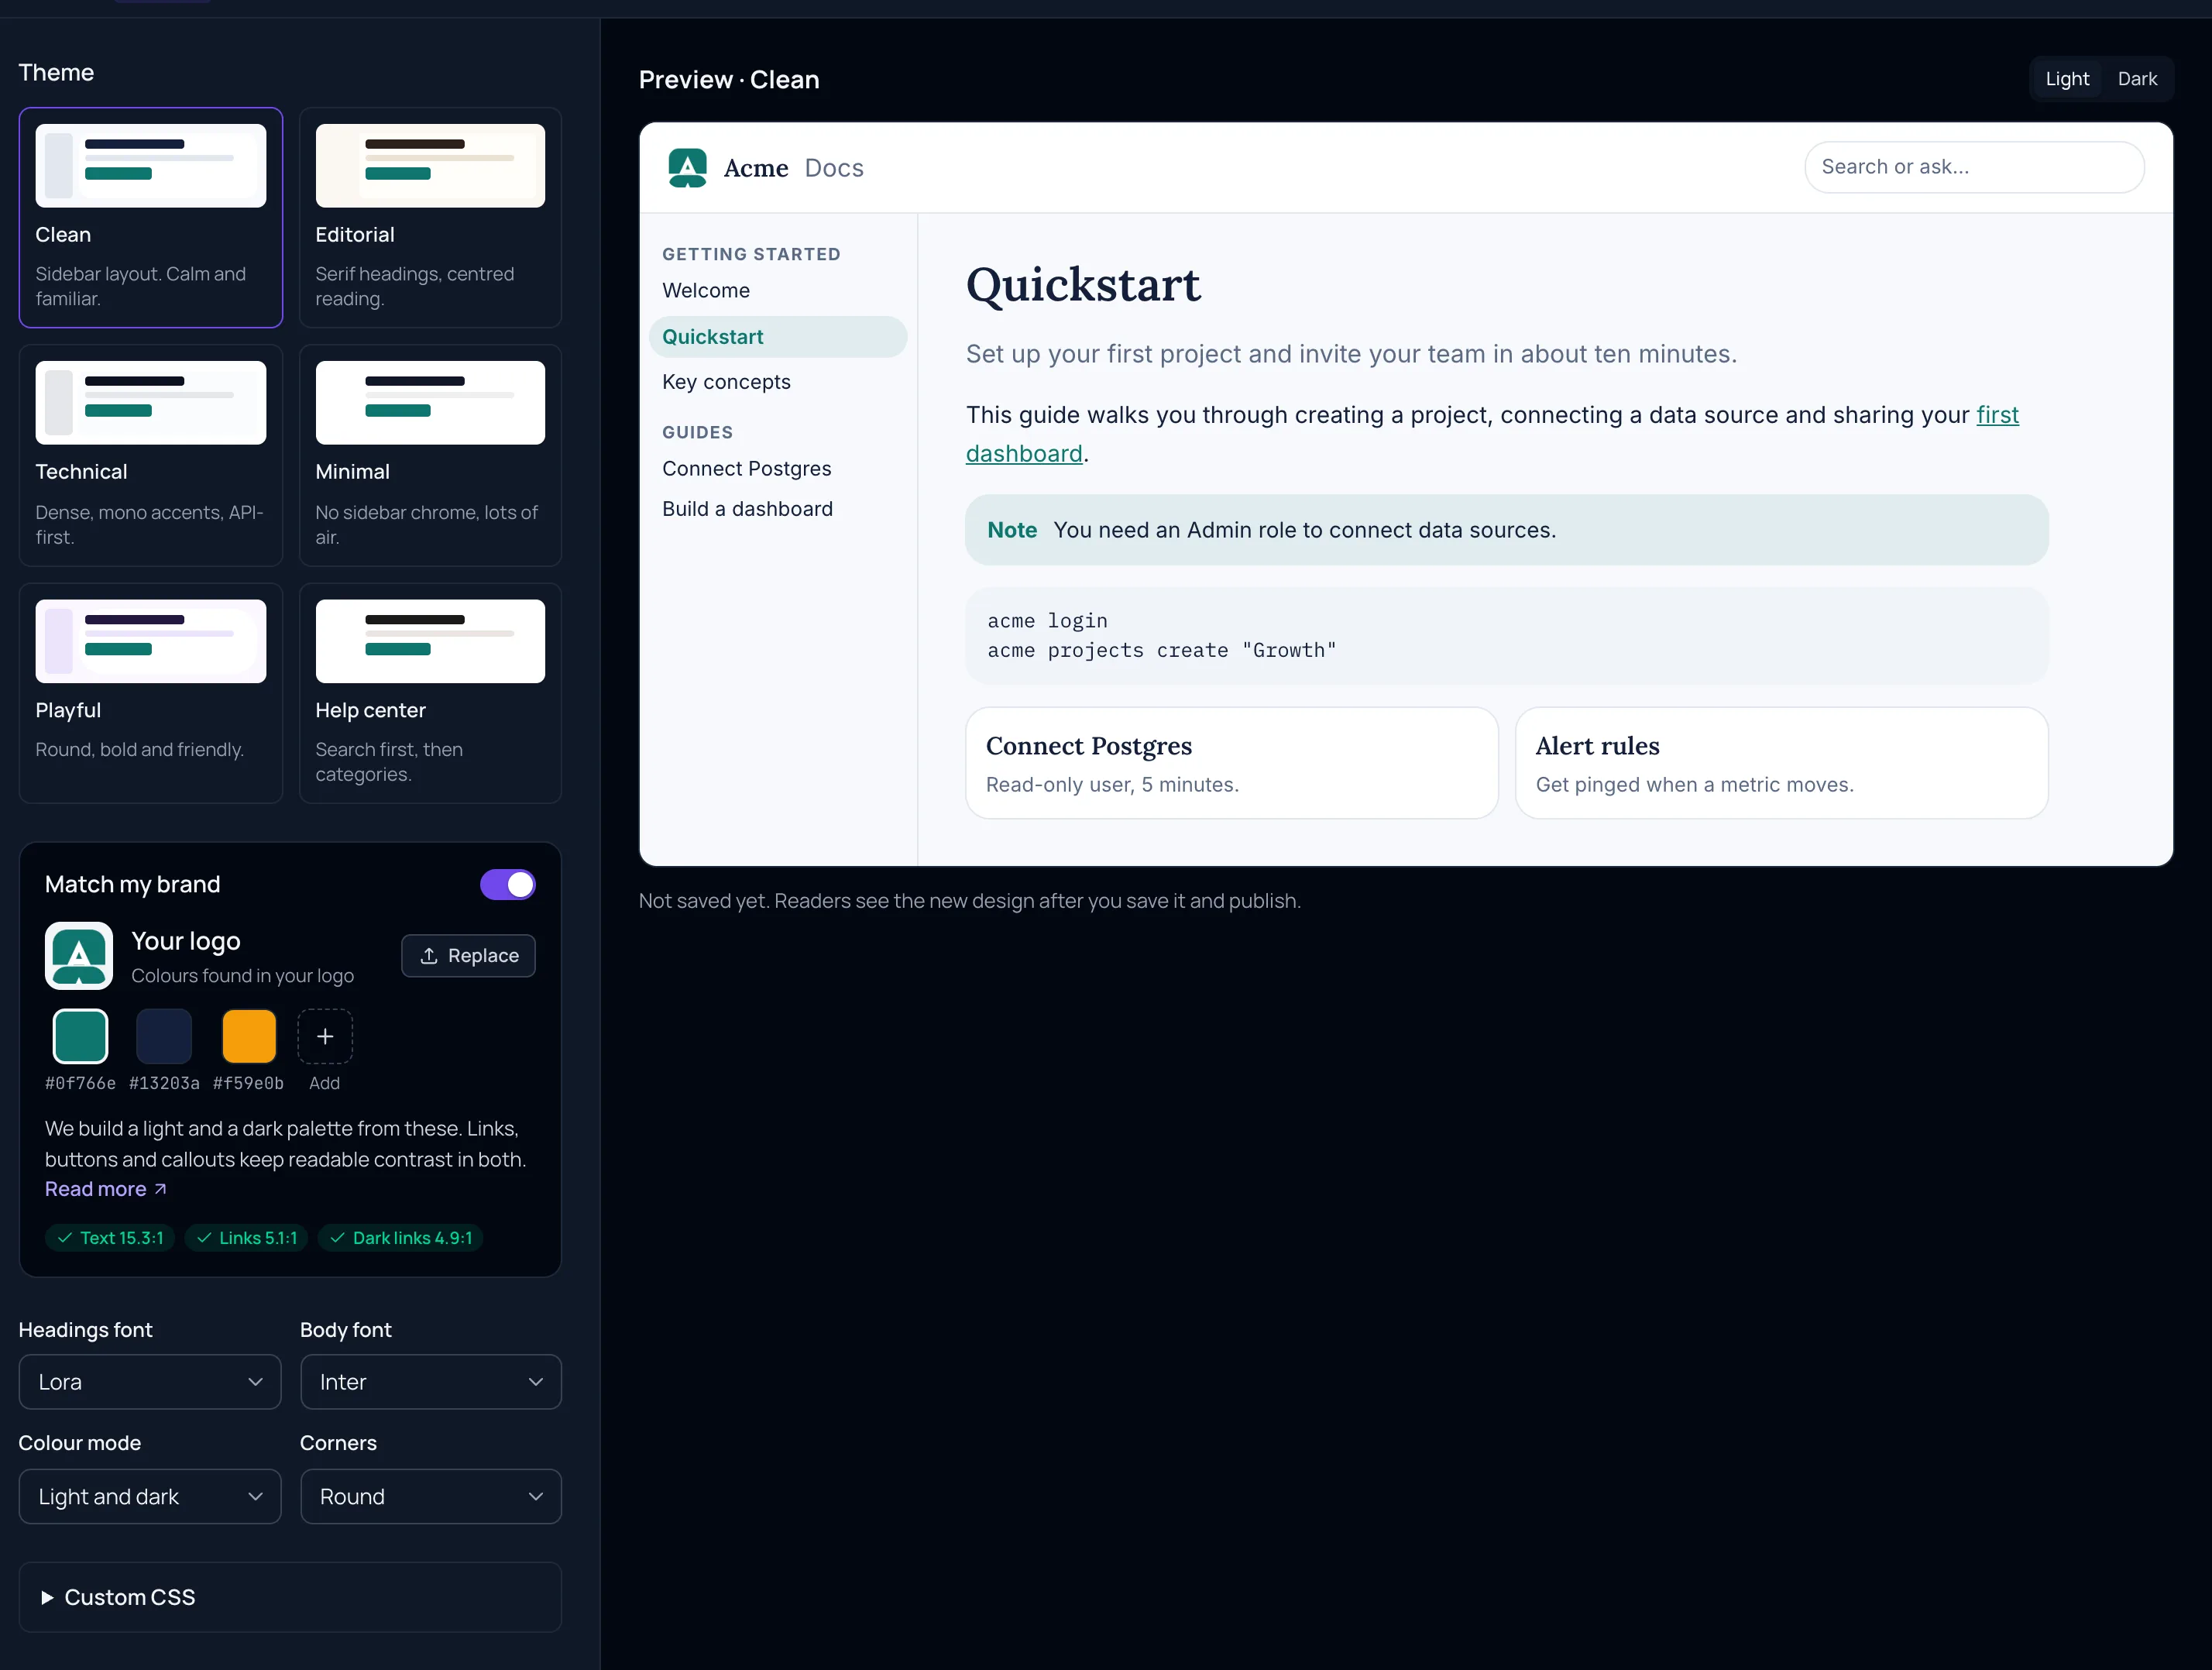Viewport: 2212px width, 1670px height.
Task: Open Welcome in preview sidebar
Action: tap(706, 291)
